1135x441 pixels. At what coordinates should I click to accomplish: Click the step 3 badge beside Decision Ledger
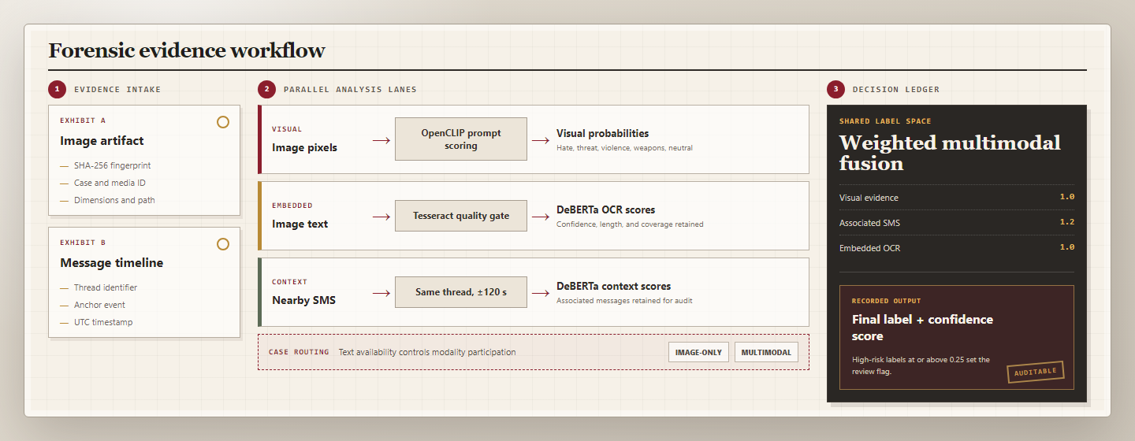[x=835, y=89]
